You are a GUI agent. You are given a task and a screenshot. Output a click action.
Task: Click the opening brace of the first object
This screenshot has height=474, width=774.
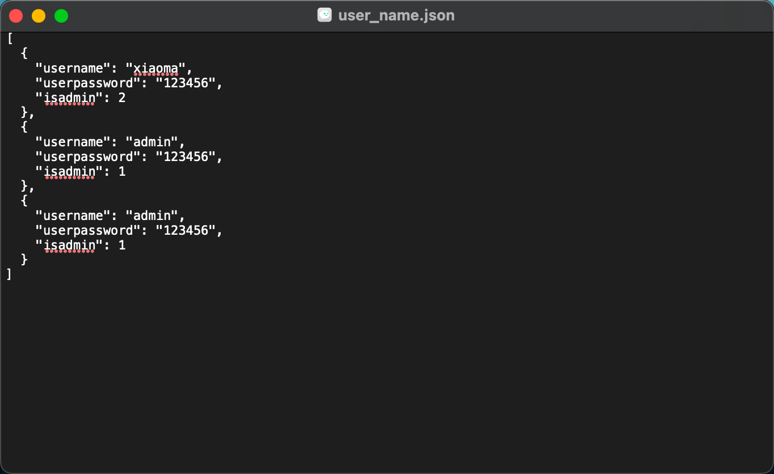click(24, 54)
